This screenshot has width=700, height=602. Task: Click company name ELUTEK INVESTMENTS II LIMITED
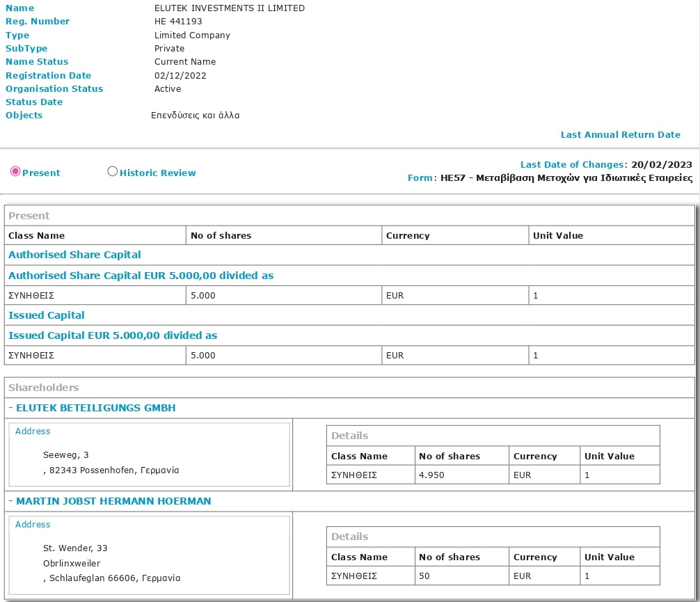click(230, 8)
